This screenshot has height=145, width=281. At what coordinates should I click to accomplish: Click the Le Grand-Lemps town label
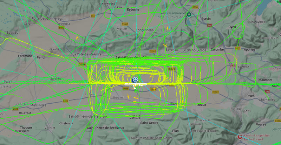(x=194, y=50)
